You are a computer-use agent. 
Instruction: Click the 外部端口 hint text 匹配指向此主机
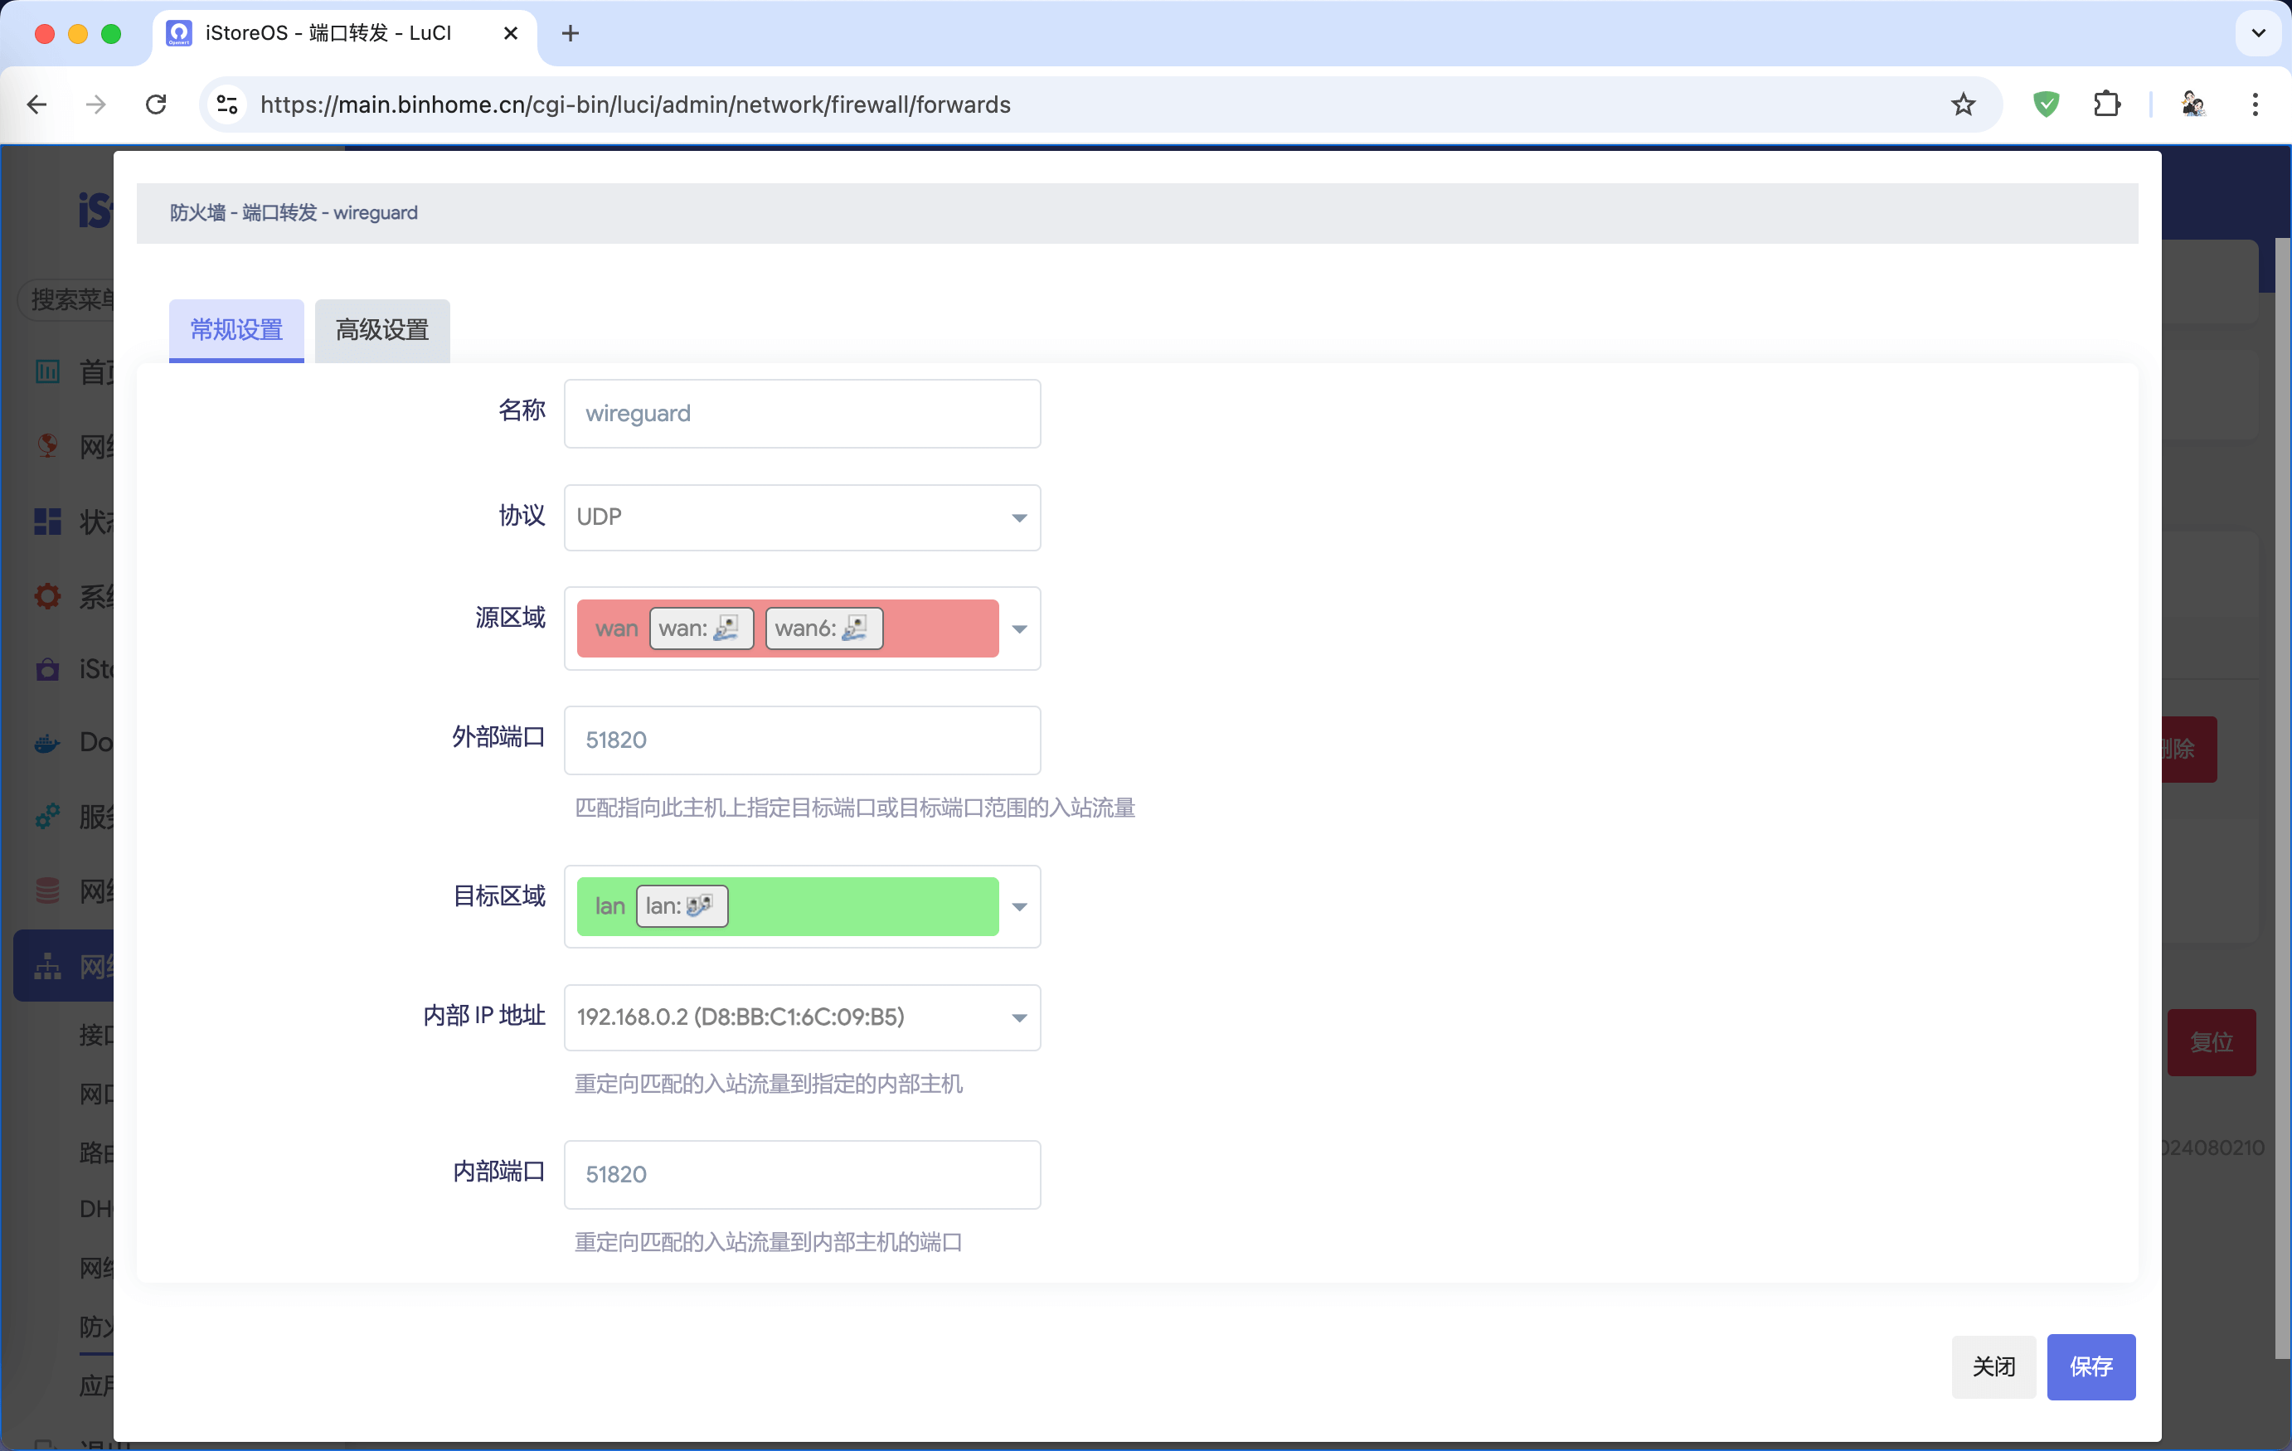854,808
